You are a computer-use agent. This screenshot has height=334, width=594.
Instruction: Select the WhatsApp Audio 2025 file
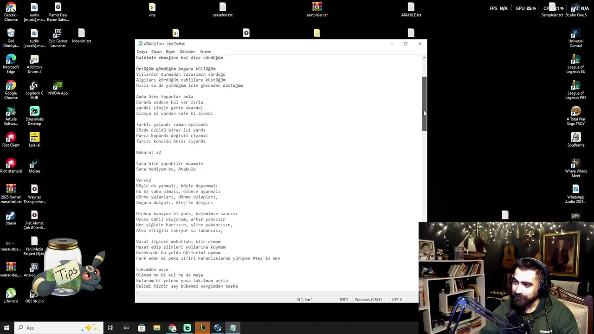[x=576, y=194]
